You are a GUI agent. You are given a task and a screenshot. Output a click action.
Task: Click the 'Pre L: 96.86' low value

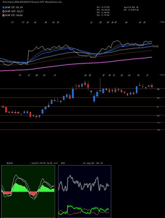(x=103, y=13)
